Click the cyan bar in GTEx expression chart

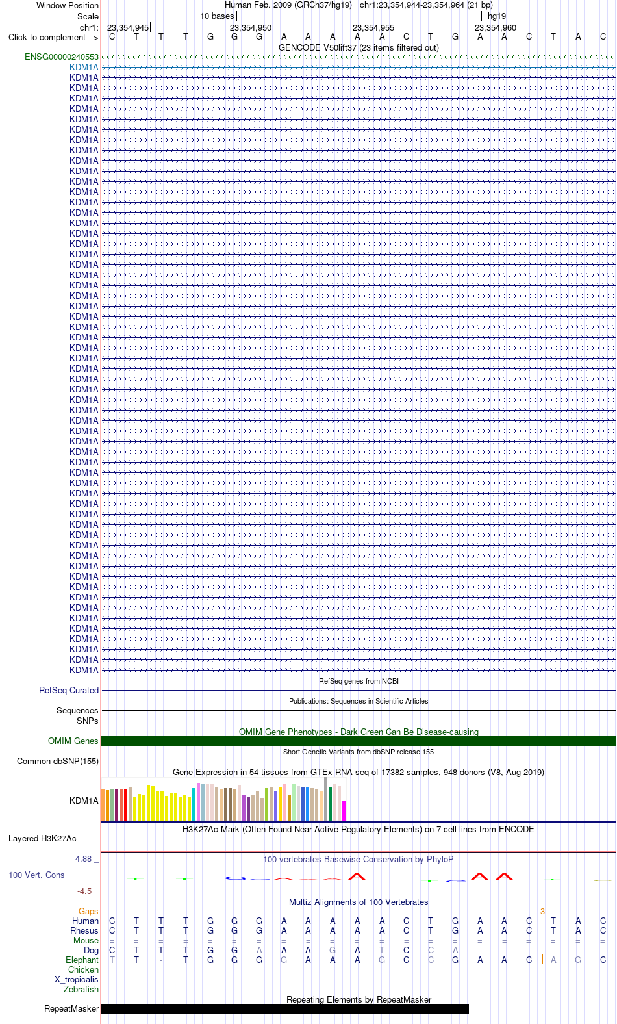coord(194,804)
